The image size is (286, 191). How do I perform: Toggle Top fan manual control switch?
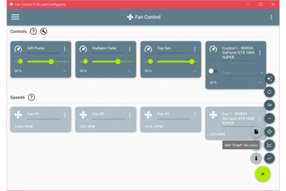[x=149, y=62]
